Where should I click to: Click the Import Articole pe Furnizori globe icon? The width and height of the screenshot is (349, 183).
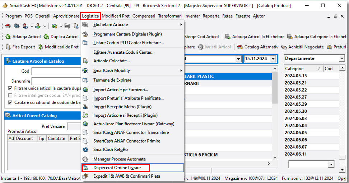click(x=85, y=90)
